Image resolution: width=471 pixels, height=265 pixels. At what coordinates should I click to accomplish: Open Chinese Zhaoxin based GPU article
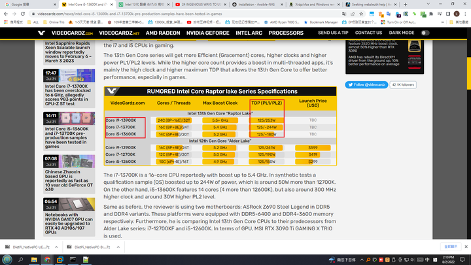pyautogui.click(x=69, y=181)
